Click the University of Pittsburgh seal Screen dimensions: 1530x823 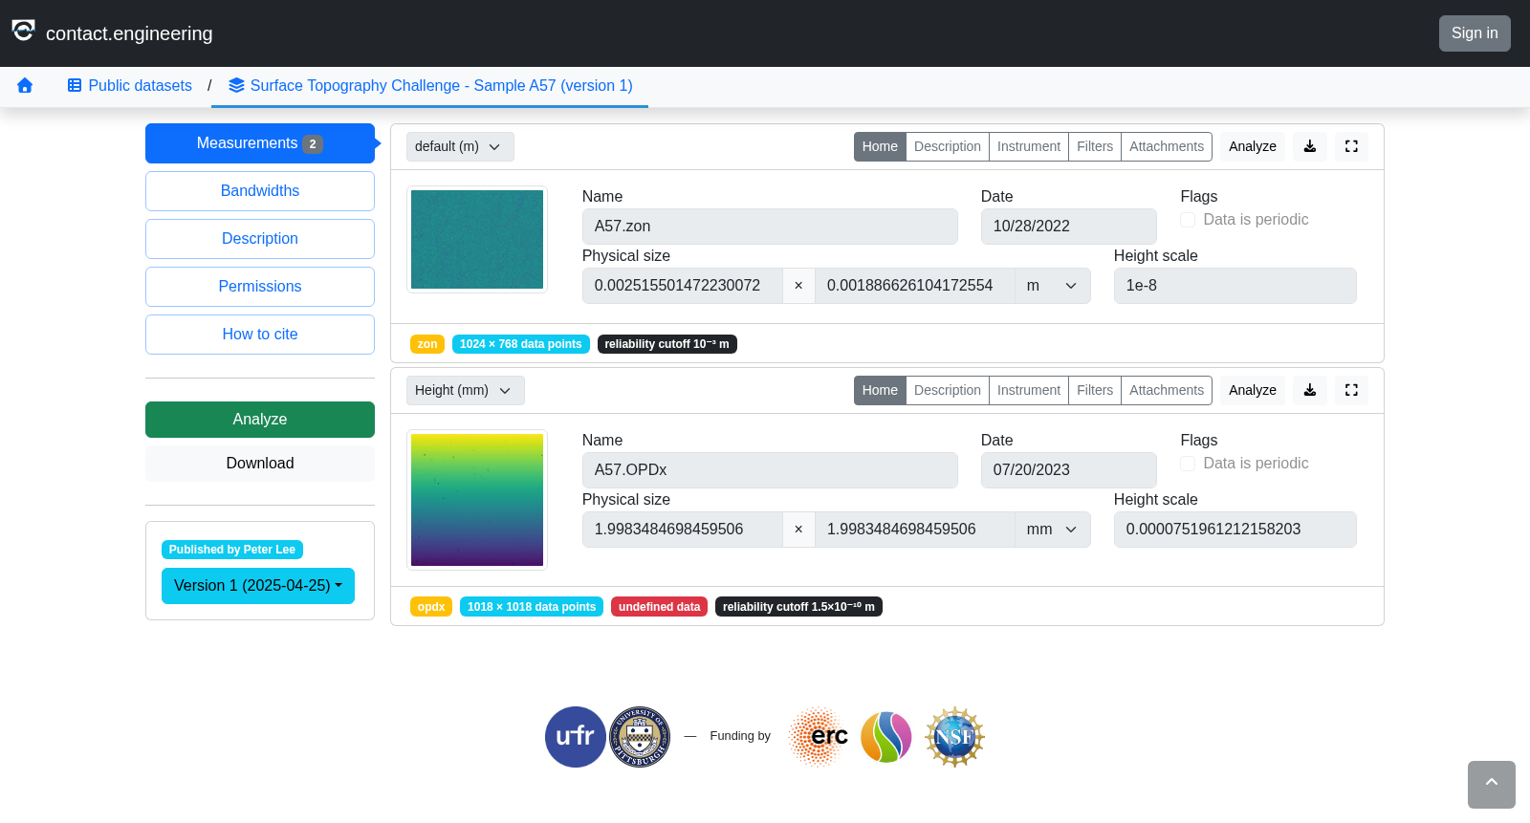640,737
